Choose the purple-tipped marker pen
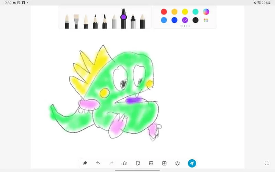 tap(123, 19)
